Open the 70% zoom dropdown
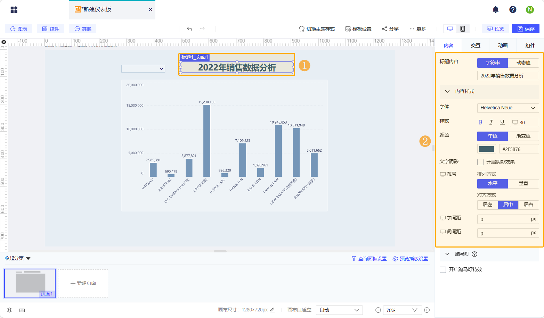 pos(402,310)
